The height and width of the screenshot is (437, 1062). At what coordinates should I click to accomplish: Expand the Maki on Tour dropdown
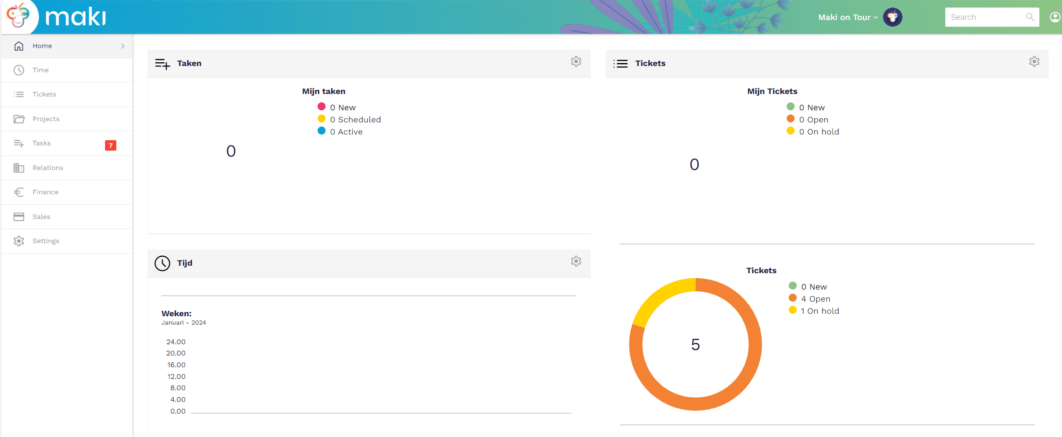847,17
